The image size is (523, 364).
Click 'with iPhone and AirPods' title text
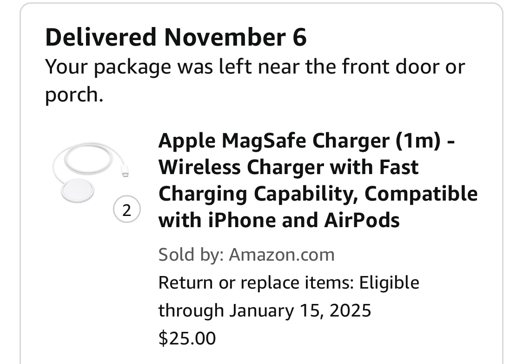click(279, 220)
